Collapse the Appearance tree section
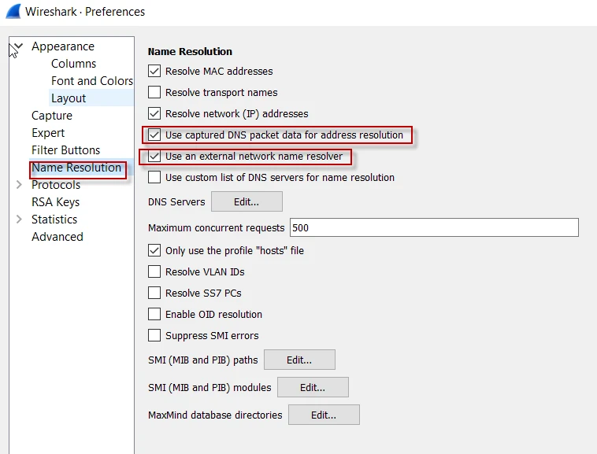The height and width of the screenshot is (454, 597). tap(19, 46)
